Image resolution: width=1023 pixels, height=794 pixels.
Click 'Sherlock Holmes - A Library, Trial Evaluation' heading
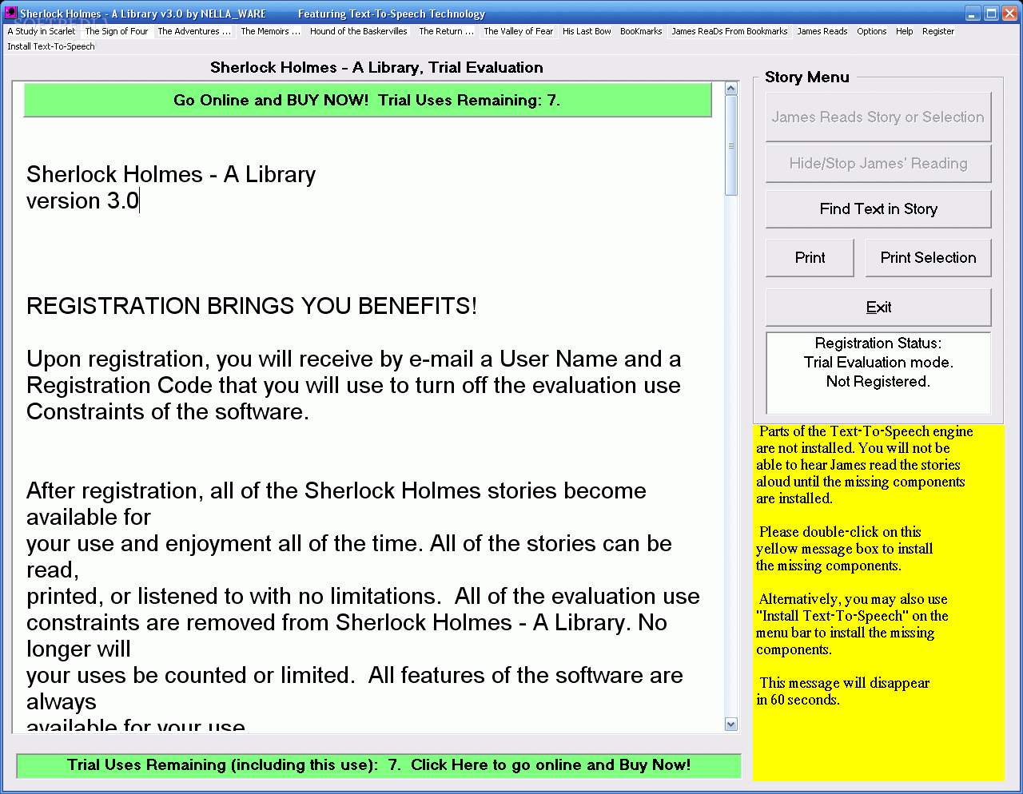(x=376, y=68)
